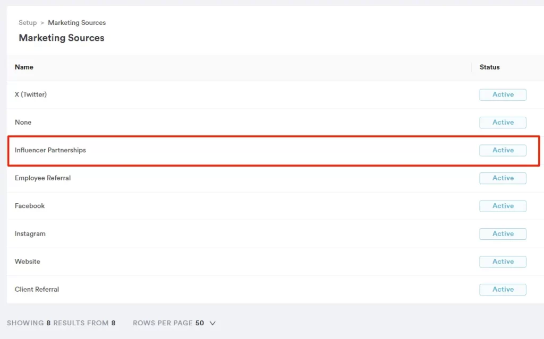Toggle Active status for X (Twitter)
This screenshot has height=339, width=544.
pyautogui.click(x=503, y=95)
